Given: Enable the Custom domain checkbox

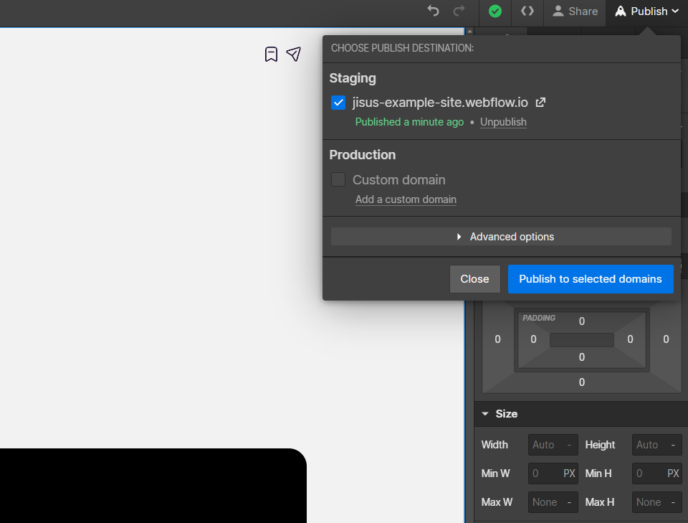Looking at the screenshot, I should [x=338, y=179].
